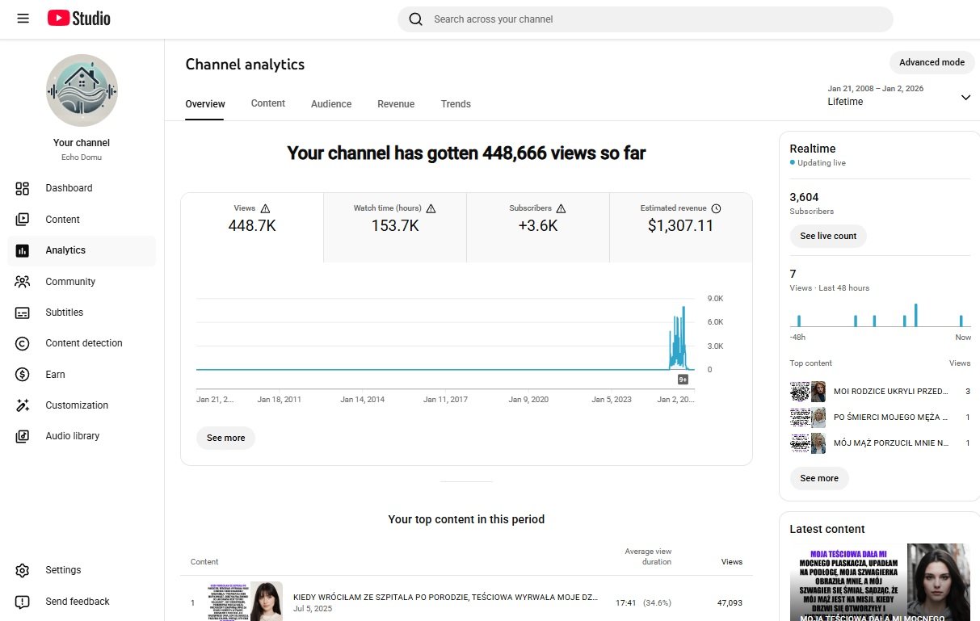Image resolution: width=980 pixels, height=621 pixels.
Task: Switch to the Audience tab
Action: click(x=331, y=104)
